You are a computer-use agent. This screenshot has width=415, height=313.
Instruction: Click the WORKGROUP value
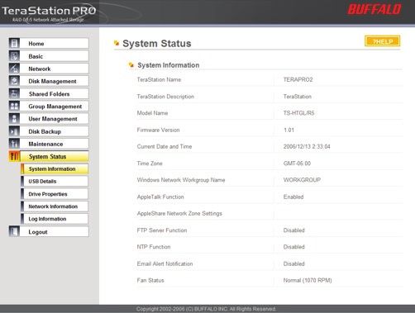[x=302, y=180]
